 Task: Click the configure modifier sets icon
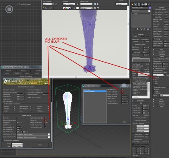[148, 29]
